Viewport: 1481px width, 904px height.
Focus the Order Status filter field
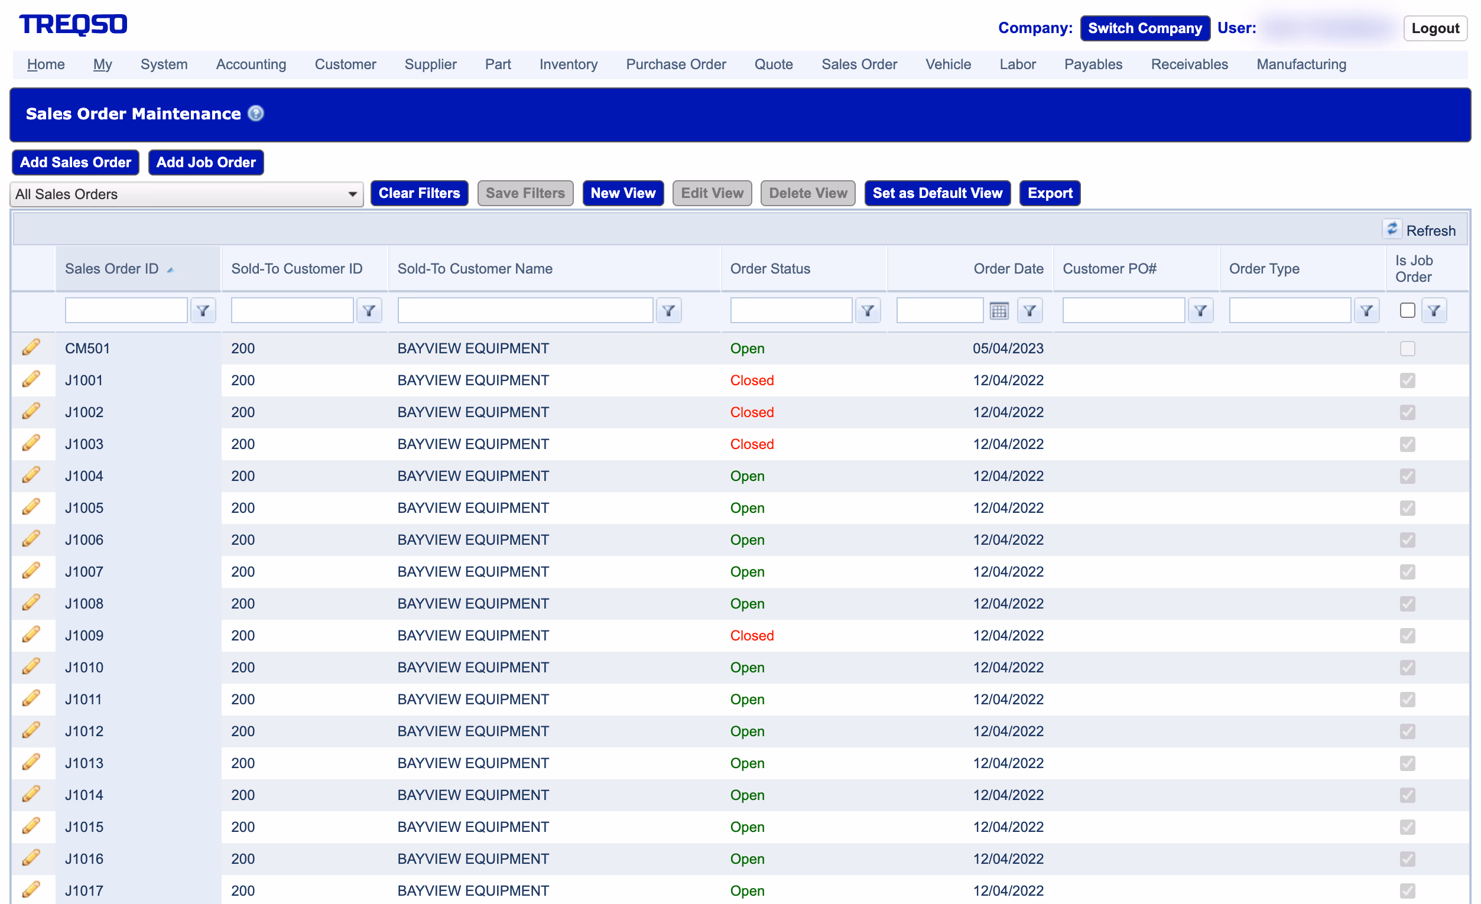pyautogui.click(x=791, y=311)
